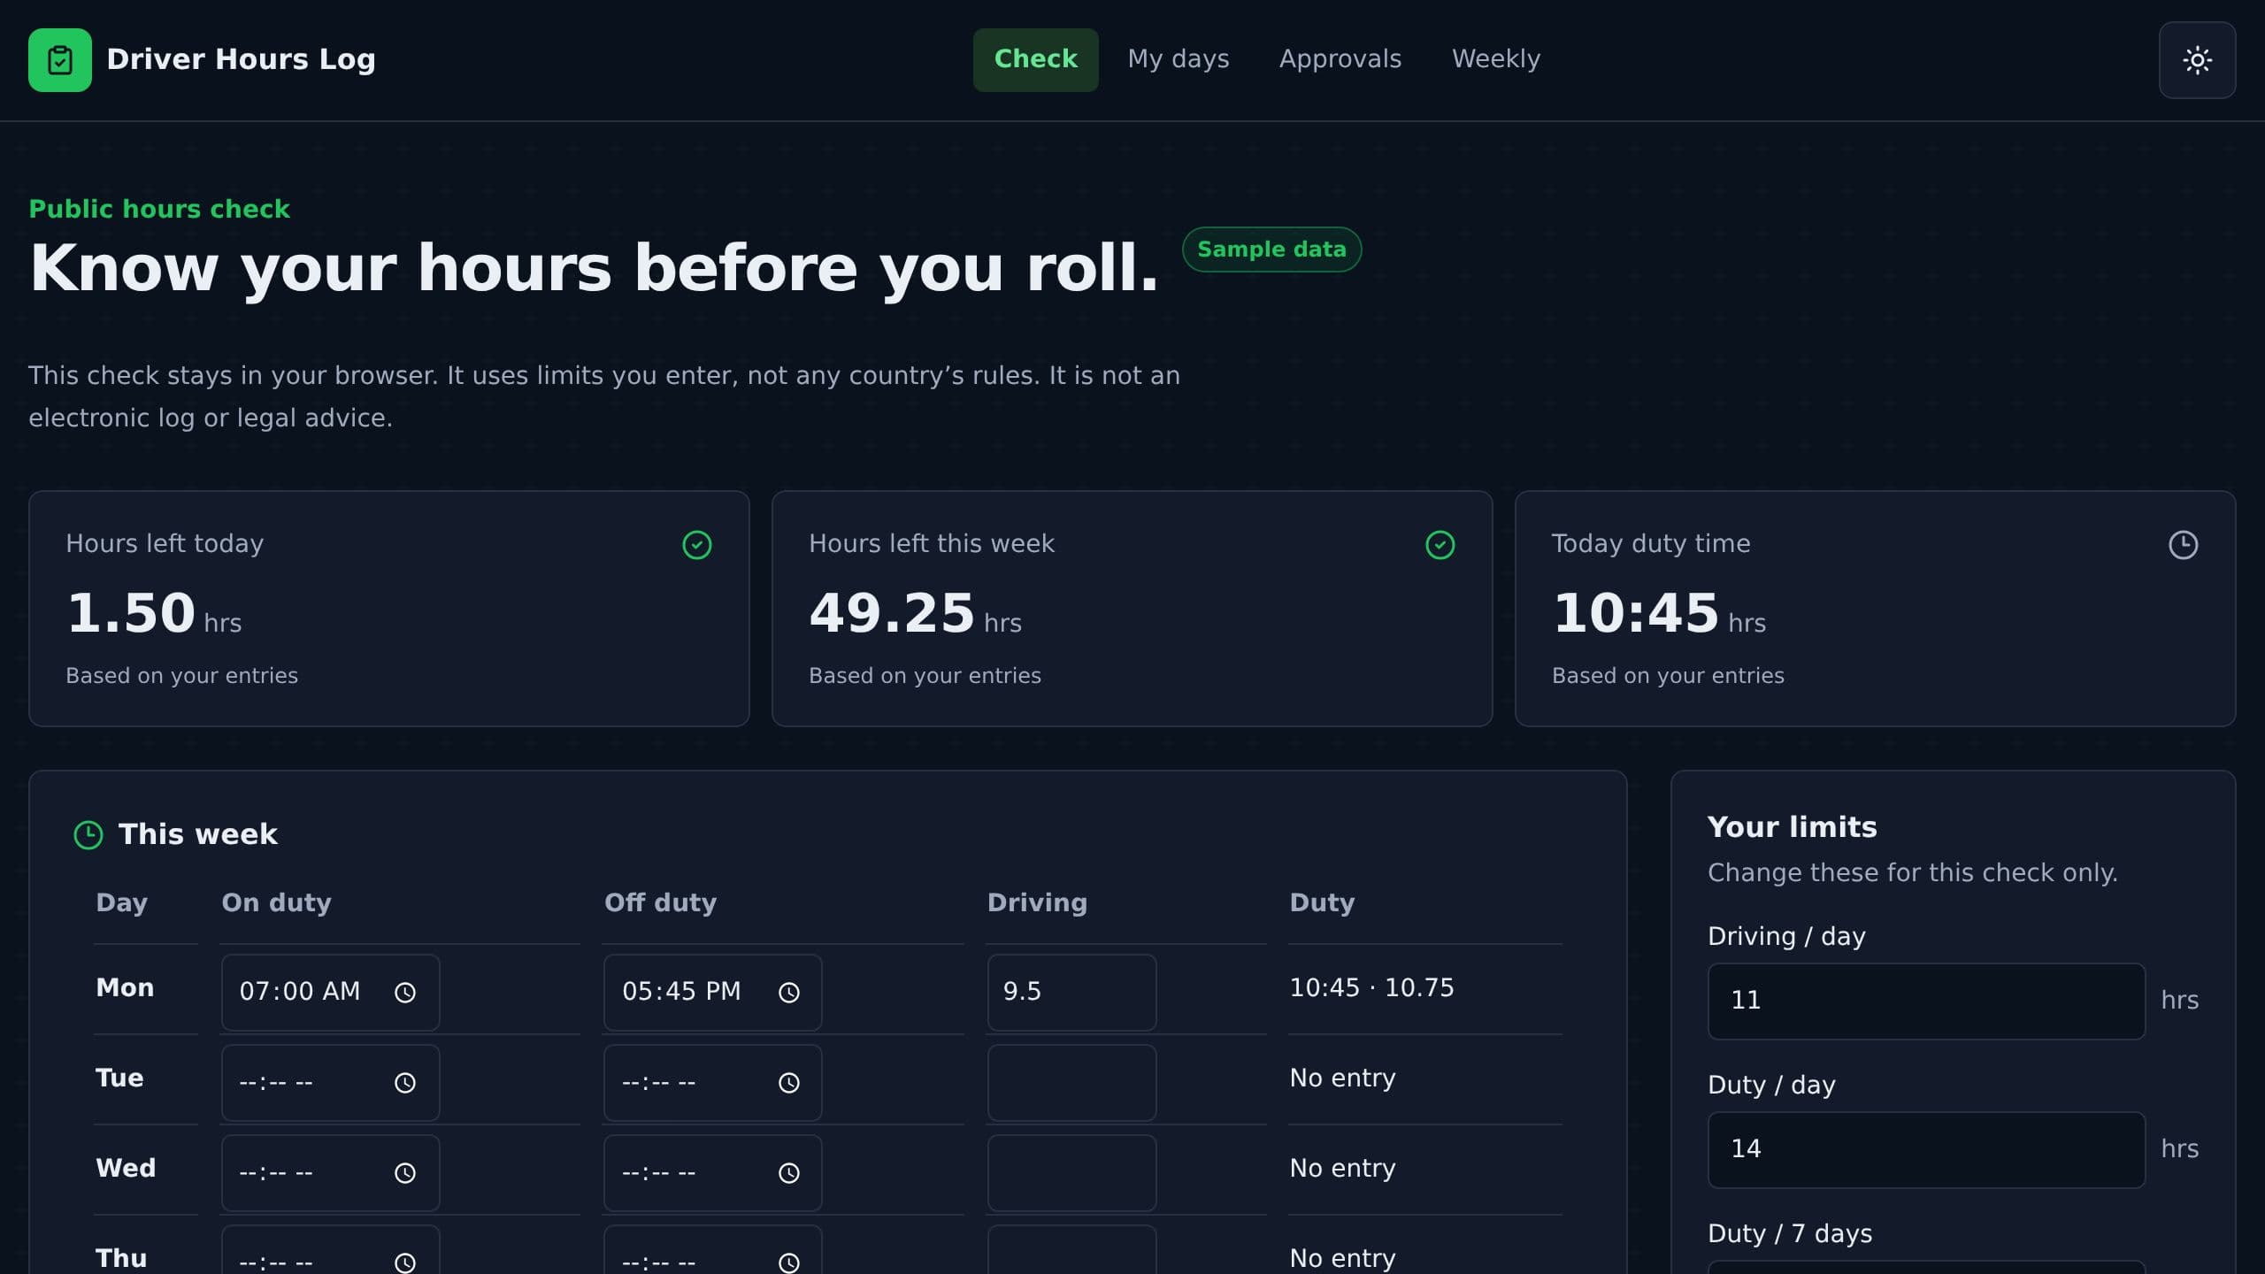Switch to My days tab
2265x1274 pixels.
point(1178,60)
